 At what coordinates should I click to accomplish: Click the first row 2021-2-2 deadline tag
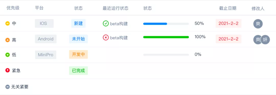[228, 24]
